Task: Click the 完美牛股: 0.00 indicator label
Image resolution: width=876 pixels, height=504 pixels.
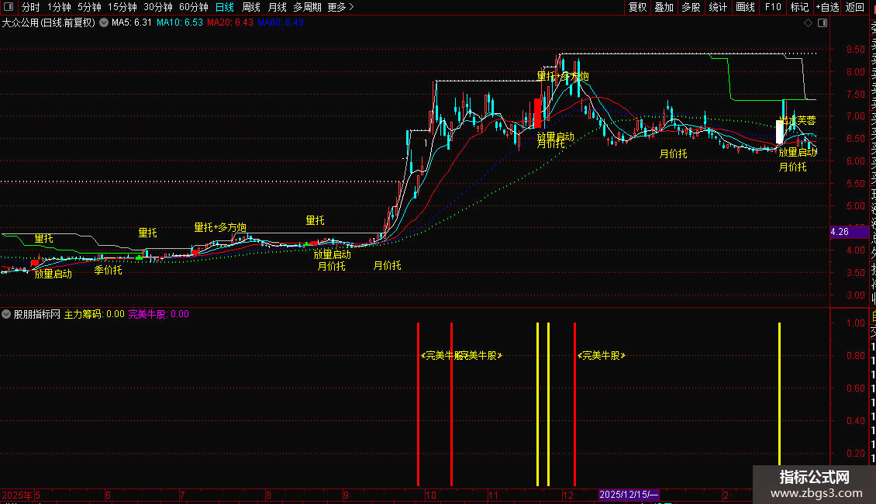Action: pyautogui.click(x=159, y=315)
